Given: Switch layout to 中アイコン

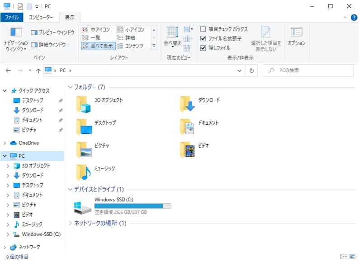Looking at the screenshot, I should tap(96, 29).
